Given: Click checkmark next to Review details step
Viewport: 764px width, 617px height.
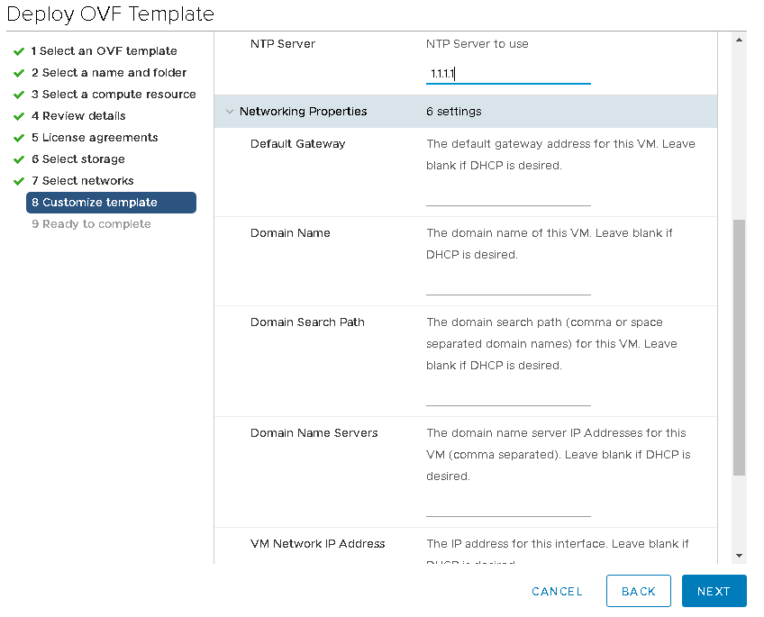Looking at the screenshot, I should 19,116.
